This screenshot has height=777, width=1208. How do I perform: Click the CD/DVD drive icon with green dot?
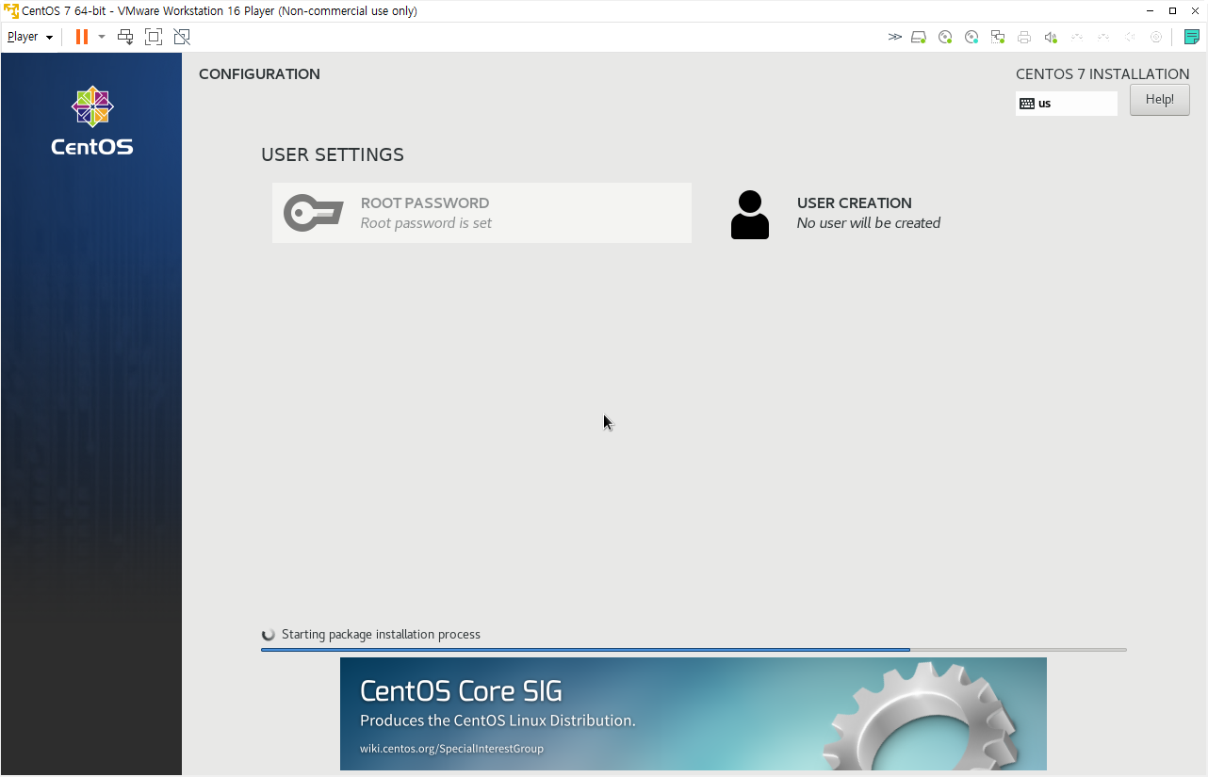(x=945, y=37)
